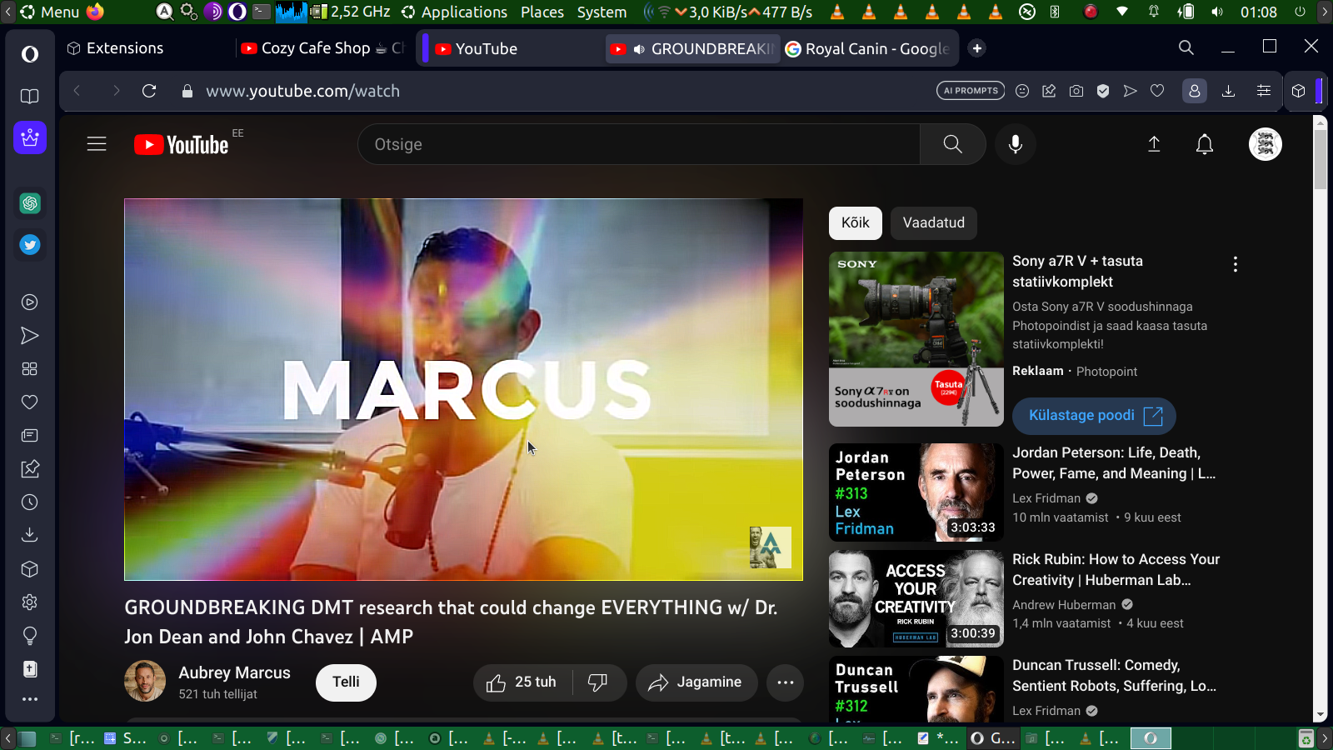Open Jordan Peterson Lex Fridman video thumbnail
Viewport: 1333px width, 750px height.
pos(916,492)
